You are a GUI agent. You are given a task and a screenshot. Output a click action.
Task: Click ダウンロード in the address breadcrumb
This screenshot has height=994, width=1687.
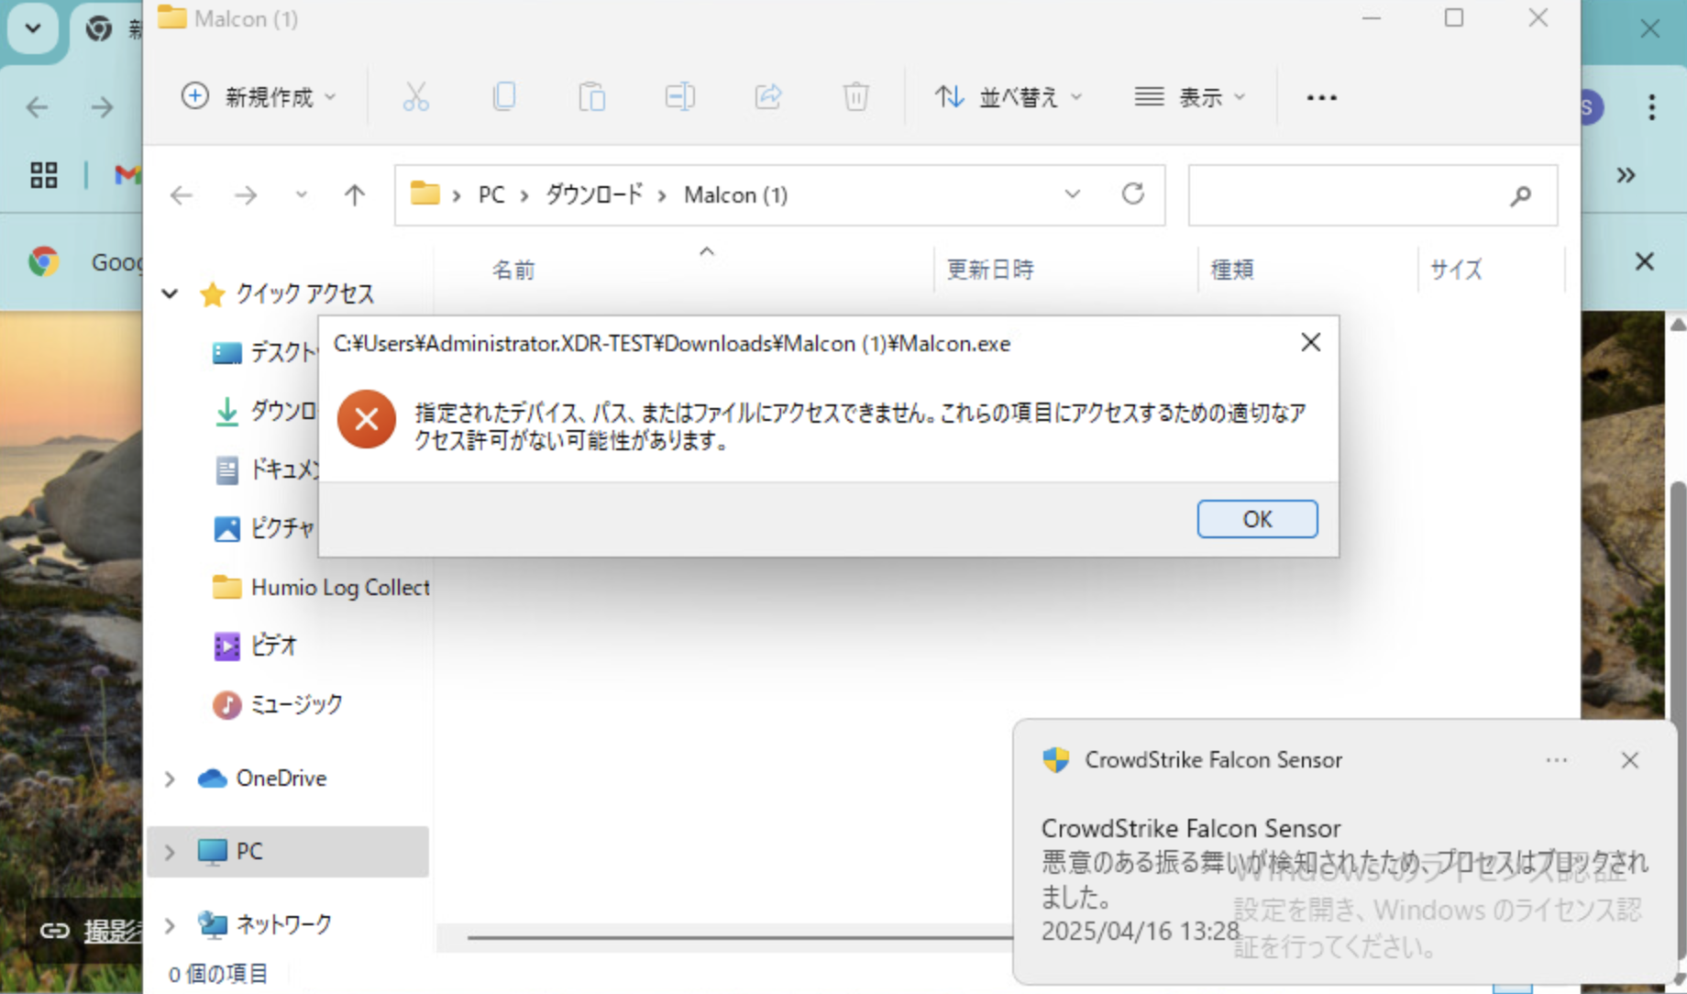pos(594,195)
